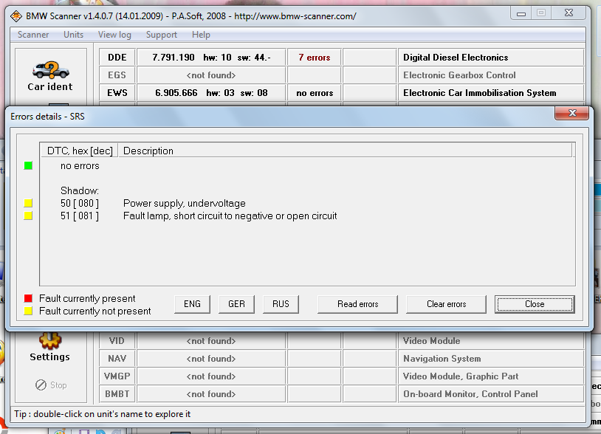Image resolution: width=601 pixels, height=434 pixels.
Task: Open the Scanner menu
Action: coord(33,35)
